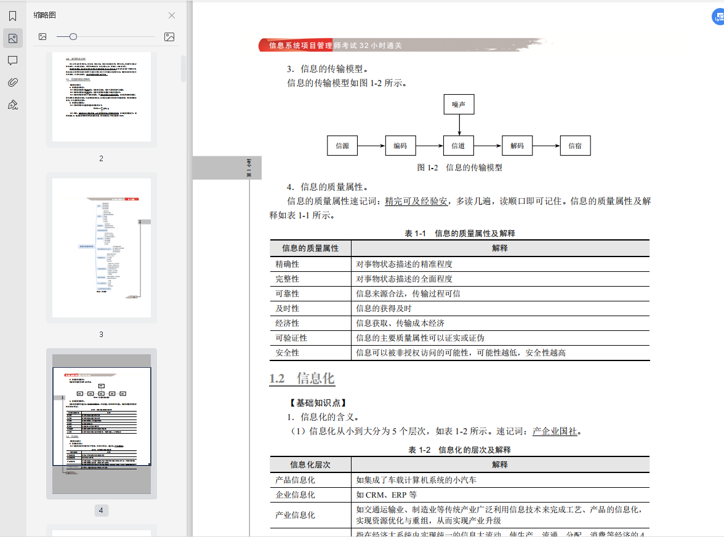Click the page number label 4

pos(101,511)
